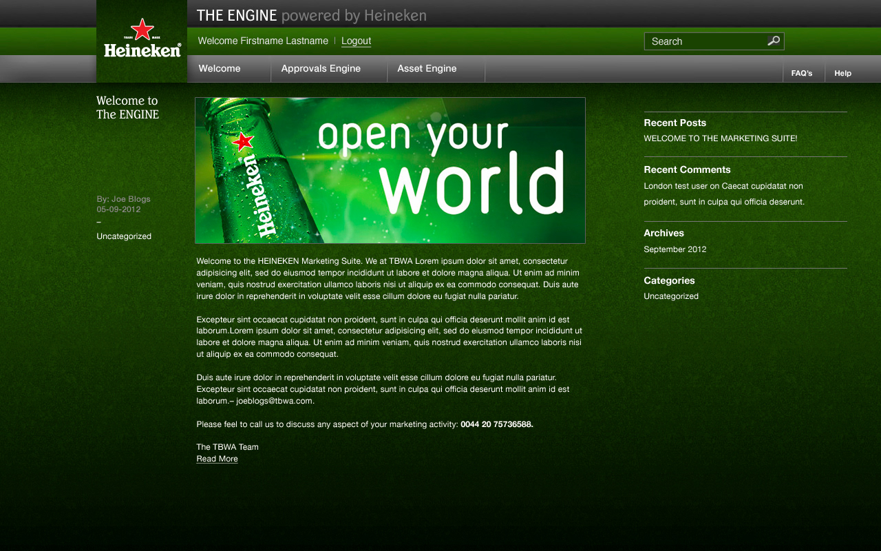The image size is (881, 551).
Task: Log out via the Logout link
Action: 356,41
